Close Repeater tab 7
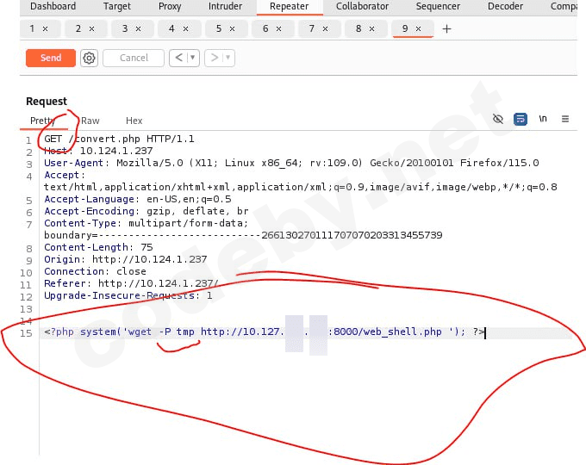 325,28
